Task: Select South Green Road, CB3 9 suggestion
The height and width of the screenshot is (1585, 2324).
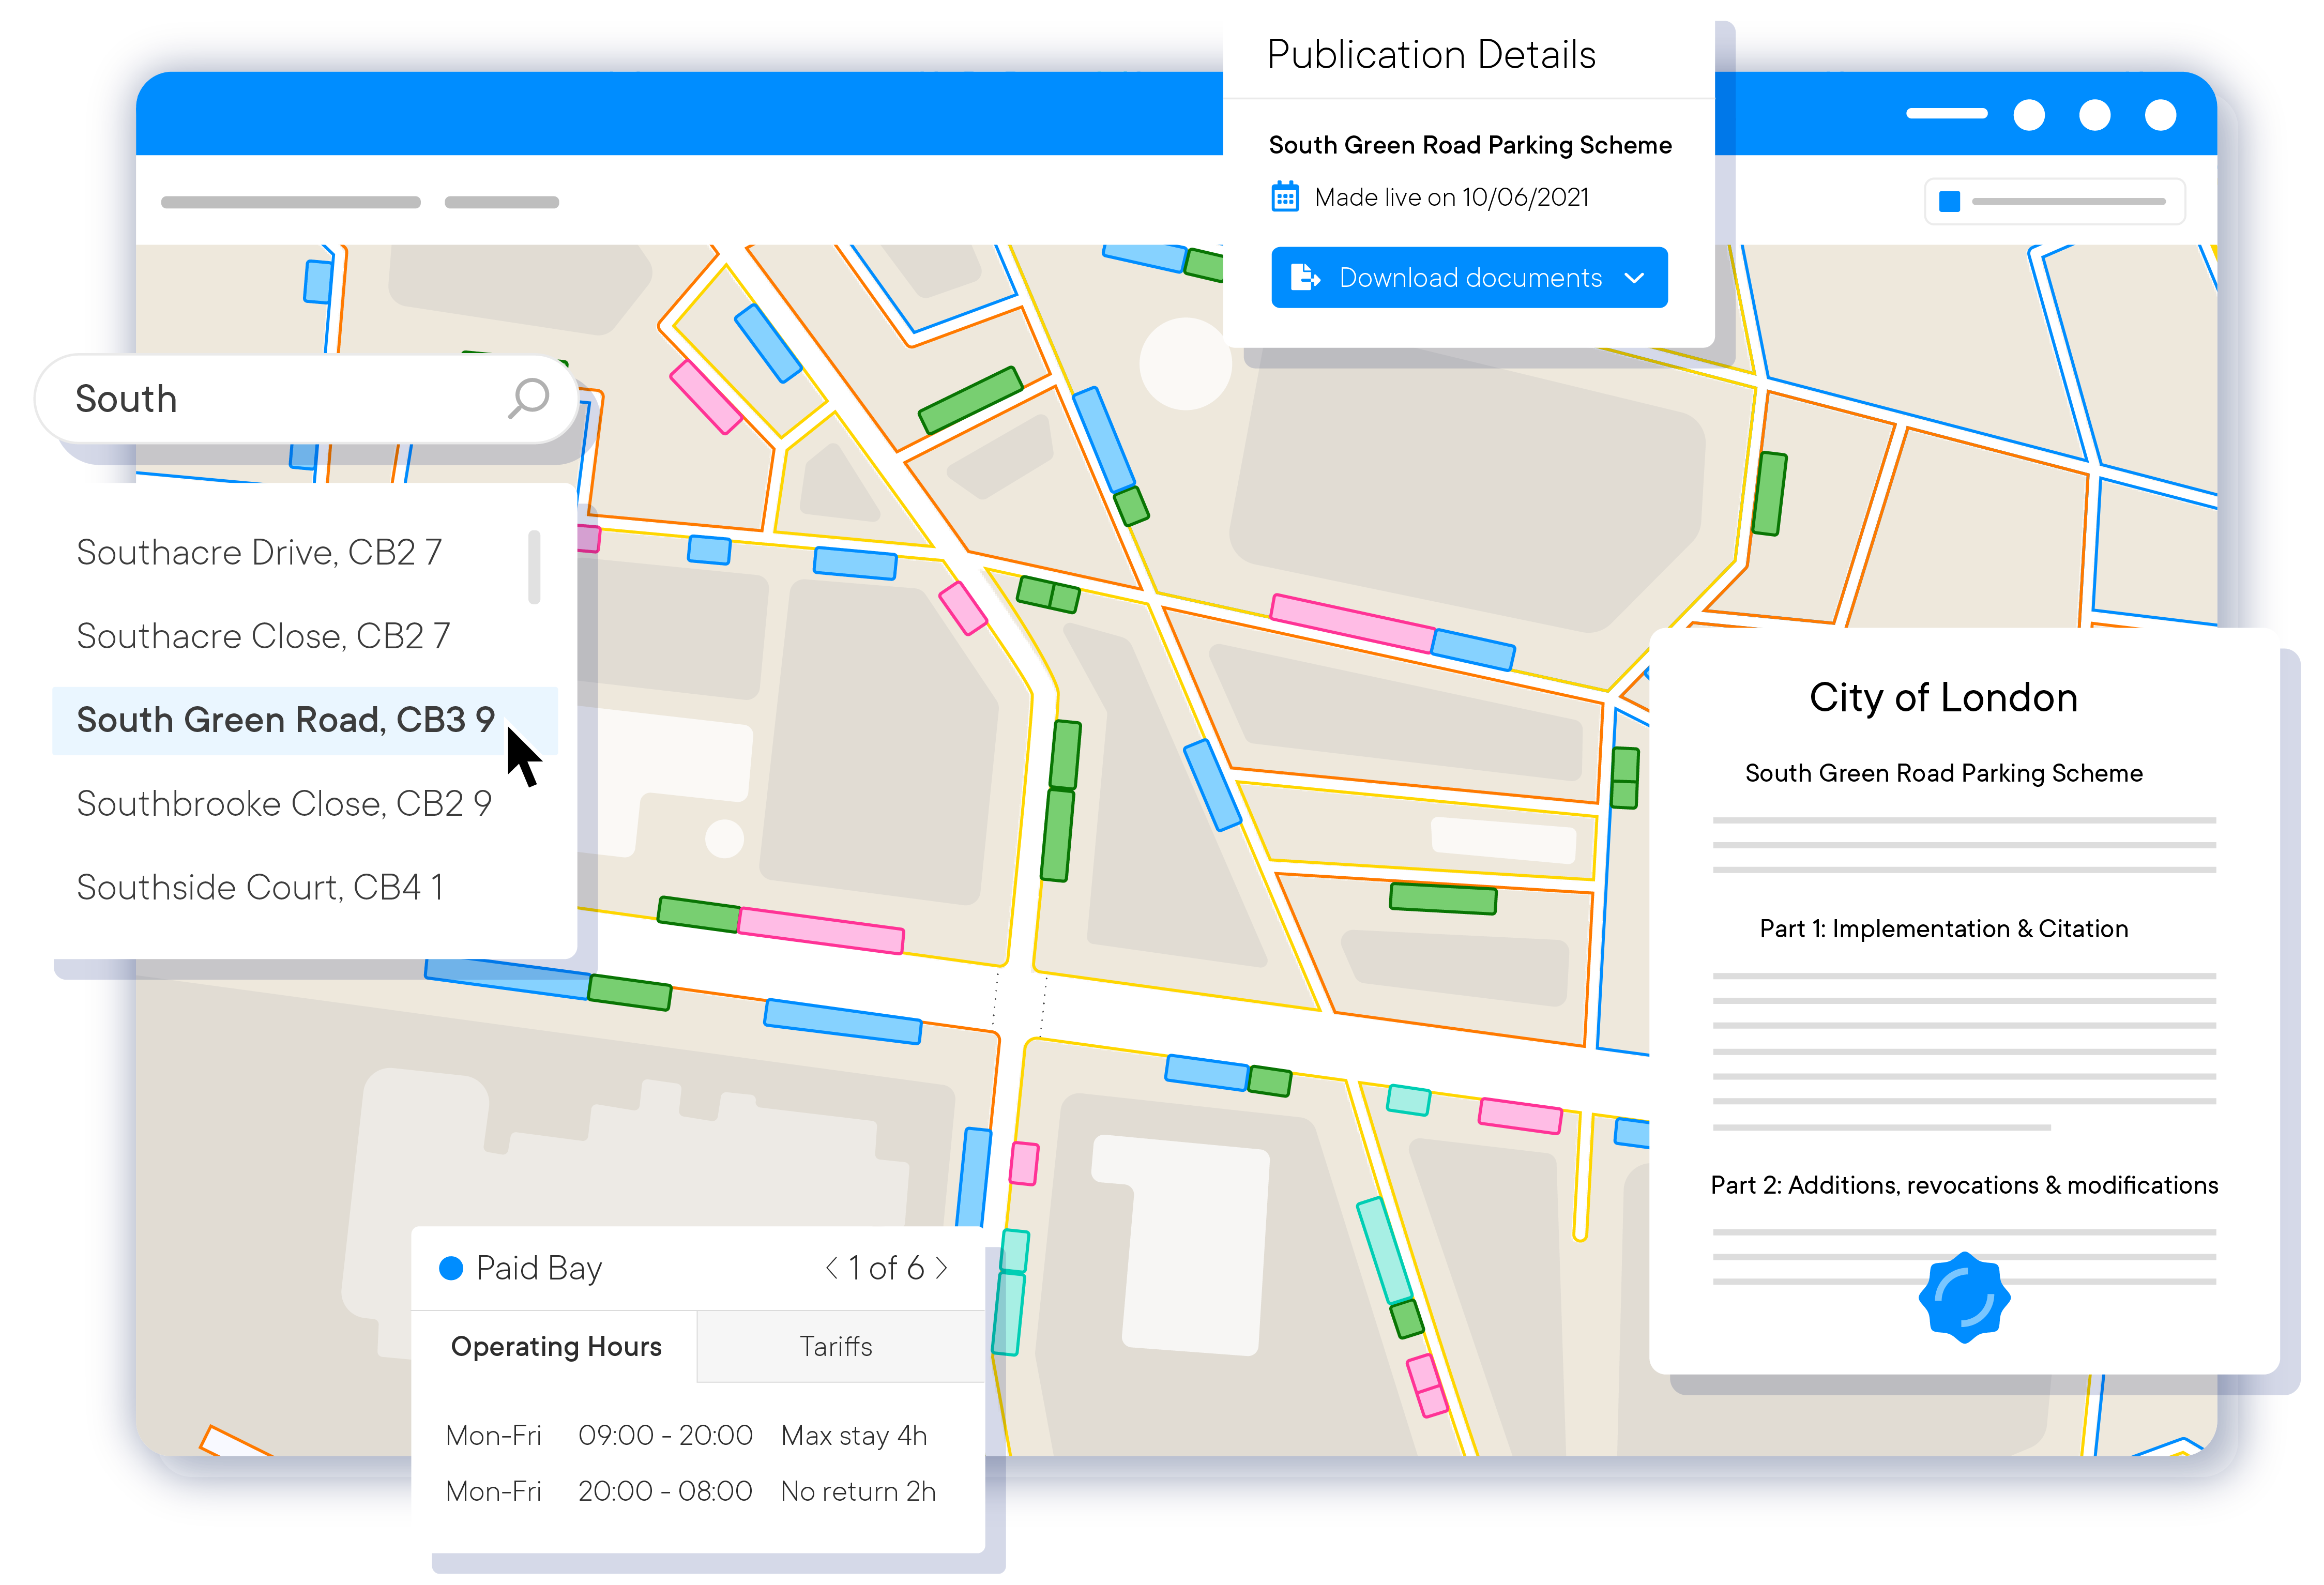Action: [286, 720]
